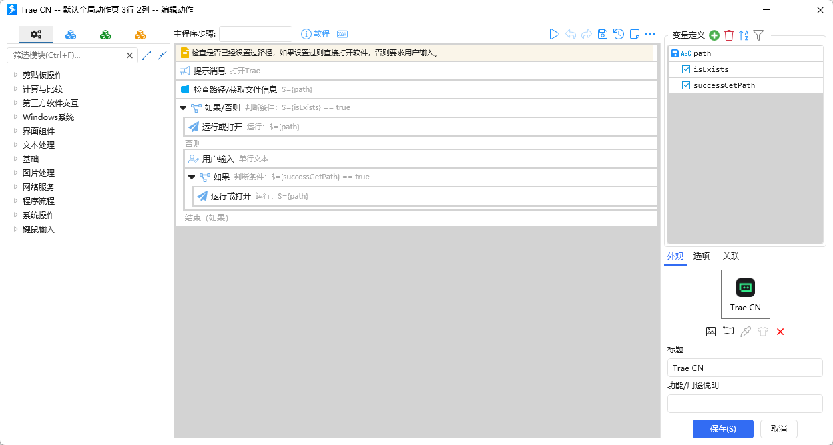Viewport: 833px width, 445px height.
Task: Click the Trae CN icon tile preview
Action: tap(746, 294)
